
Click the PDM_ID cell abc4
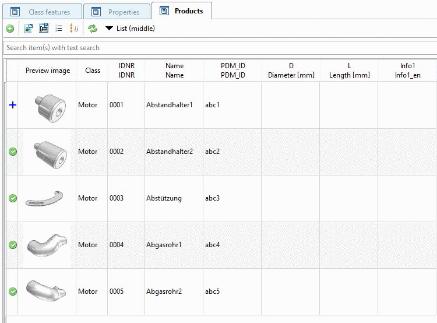point(232,245)
